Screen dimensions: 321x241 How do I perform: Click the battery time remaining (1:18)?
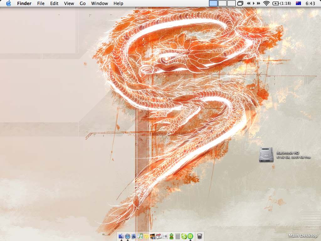[x=285, y=3]
